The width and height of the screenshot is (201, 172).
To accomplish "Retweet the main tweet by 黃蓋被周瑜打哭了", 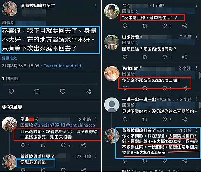I will tap(37, 91).
